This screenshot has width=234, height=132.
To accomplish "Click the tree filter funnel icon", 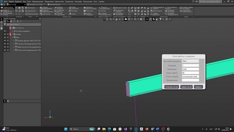I will (x=5, y=25).
